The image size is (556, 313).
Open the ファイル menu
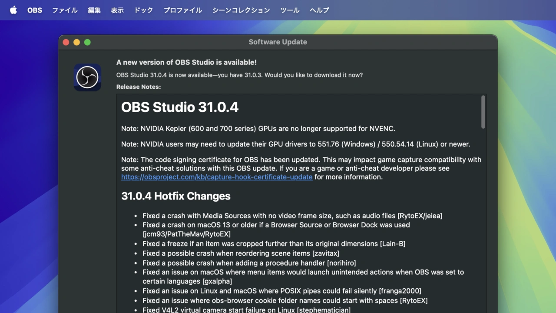point(65,10)
